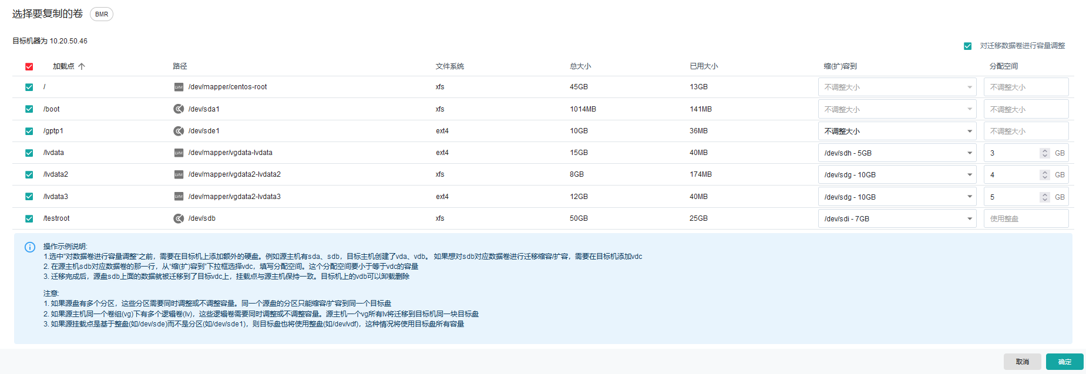Screen dimensions: 1086x374
Task: Click the disk icon next to /dev/sda1
Action: (179, 109)
